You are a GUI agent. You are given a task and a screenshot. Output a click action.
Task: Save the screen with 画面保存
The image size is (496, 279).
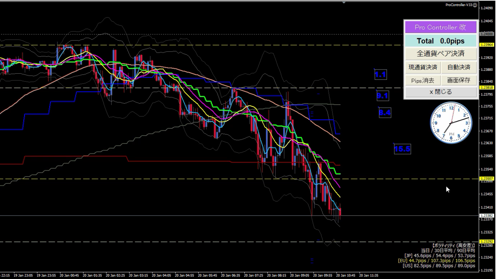(459, 81)
